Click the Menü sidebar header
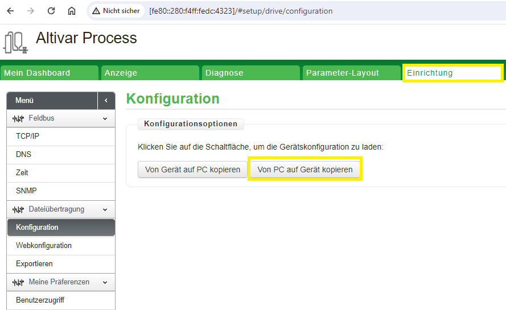506x310 pixels. click(x=52, y=101)
